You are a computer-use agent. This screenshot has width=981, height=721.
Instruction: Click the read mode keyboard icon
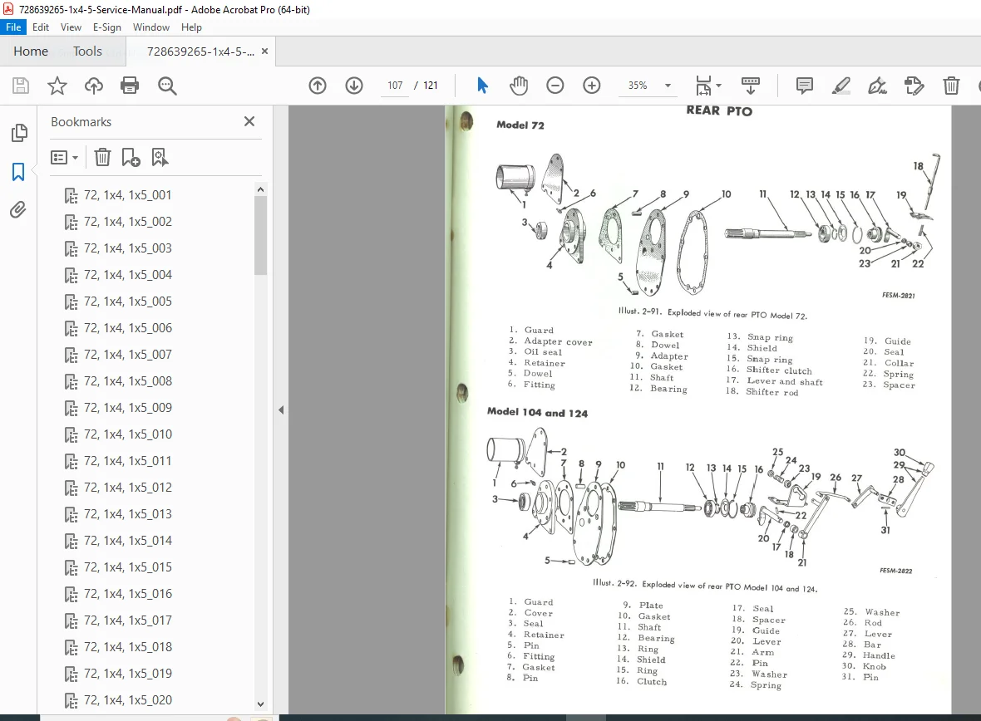(750, 86)
